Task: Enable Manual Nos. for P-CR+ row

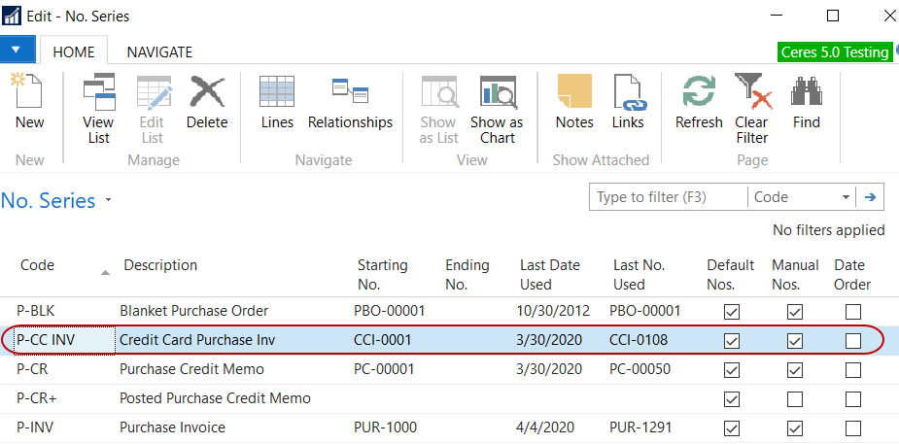Action: [794, 399]
